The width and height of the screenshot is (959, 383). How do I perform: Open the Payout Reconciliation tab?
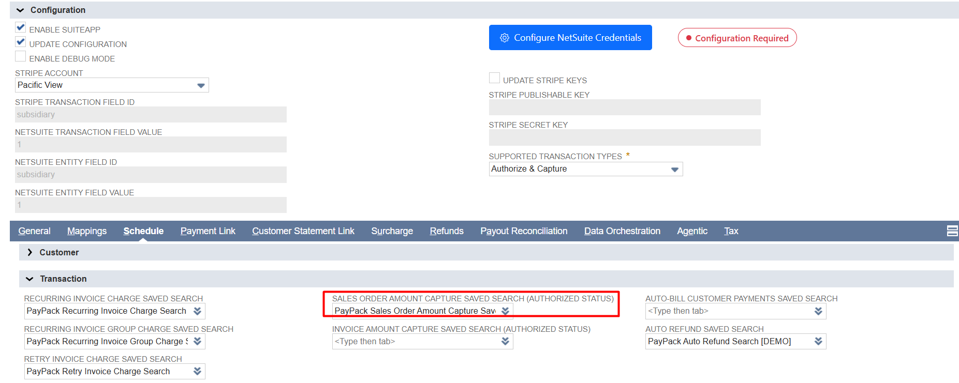point(524,231)
